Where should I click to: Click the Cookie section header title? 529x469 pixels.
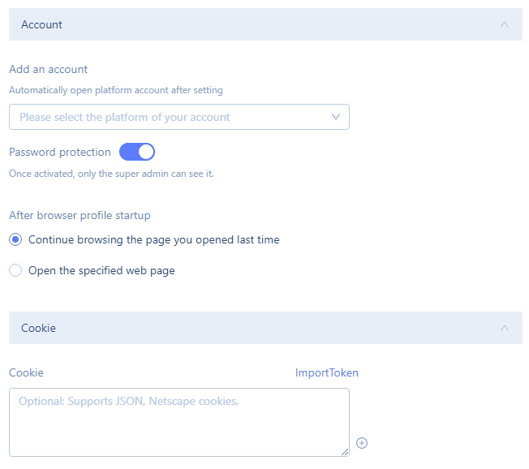[x=38, y=328]
